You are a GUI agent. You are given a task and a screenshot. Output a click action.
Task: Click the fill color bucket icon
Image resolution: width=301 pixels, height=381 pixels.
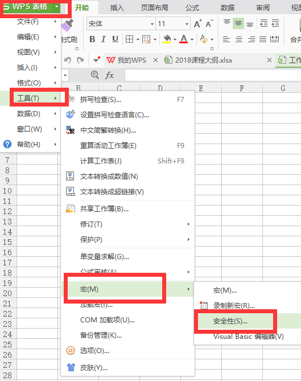click(167, 39)
